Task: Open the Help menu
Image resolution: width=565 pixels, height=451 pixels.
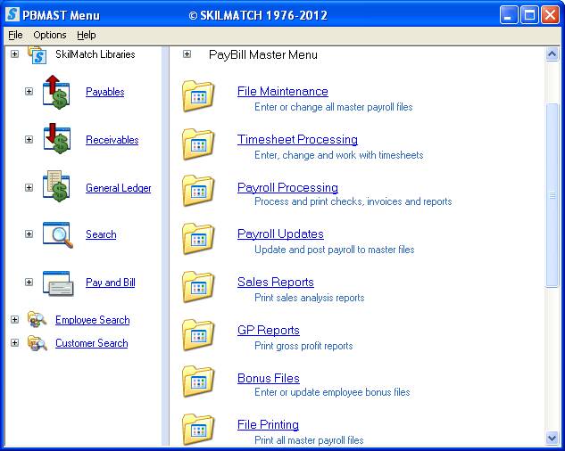Action: pos(86,35)
